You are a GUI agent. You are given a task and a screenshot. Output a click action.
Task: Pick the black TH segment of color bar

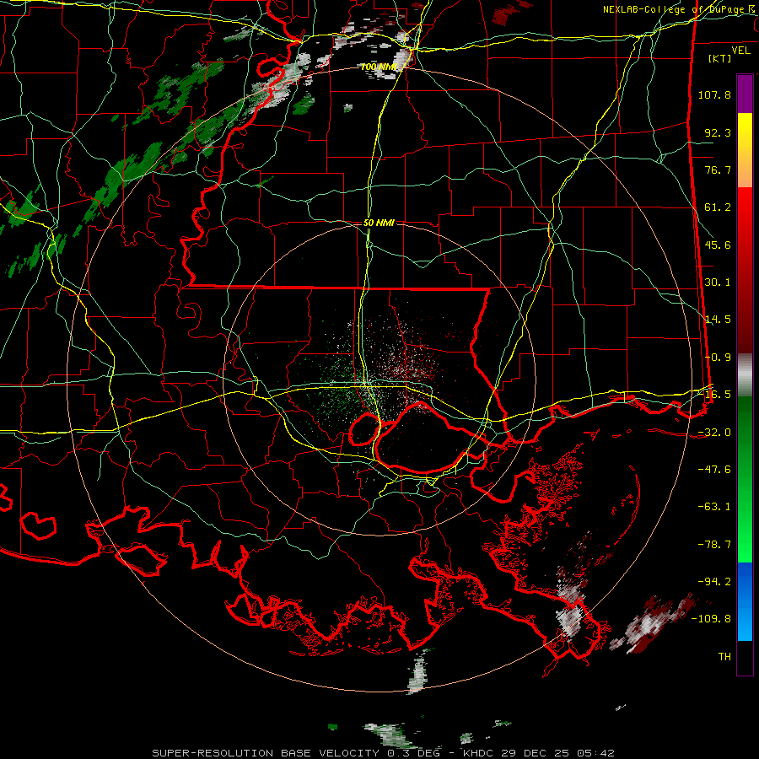tap(745, 658)
